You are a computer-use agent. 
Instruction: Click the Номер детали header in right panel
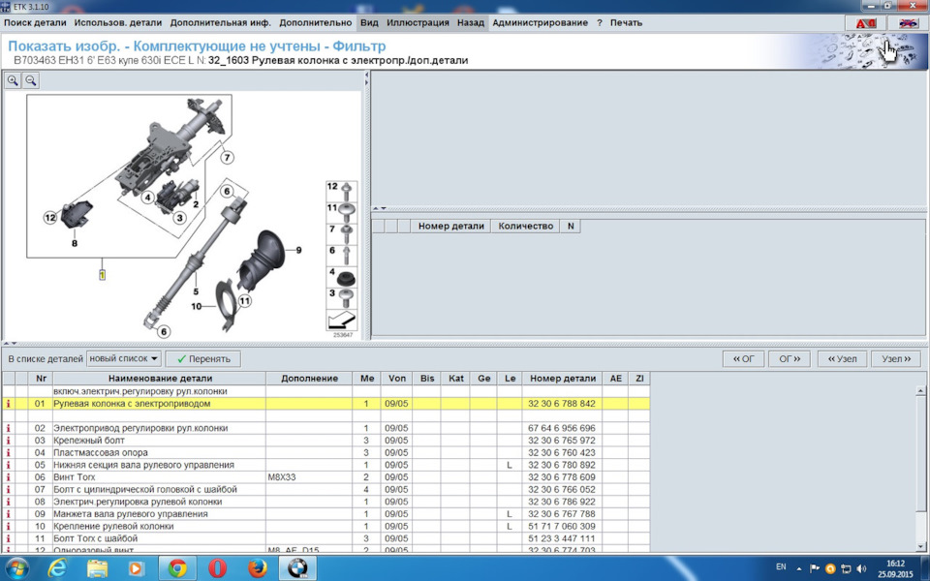[450, 226]
